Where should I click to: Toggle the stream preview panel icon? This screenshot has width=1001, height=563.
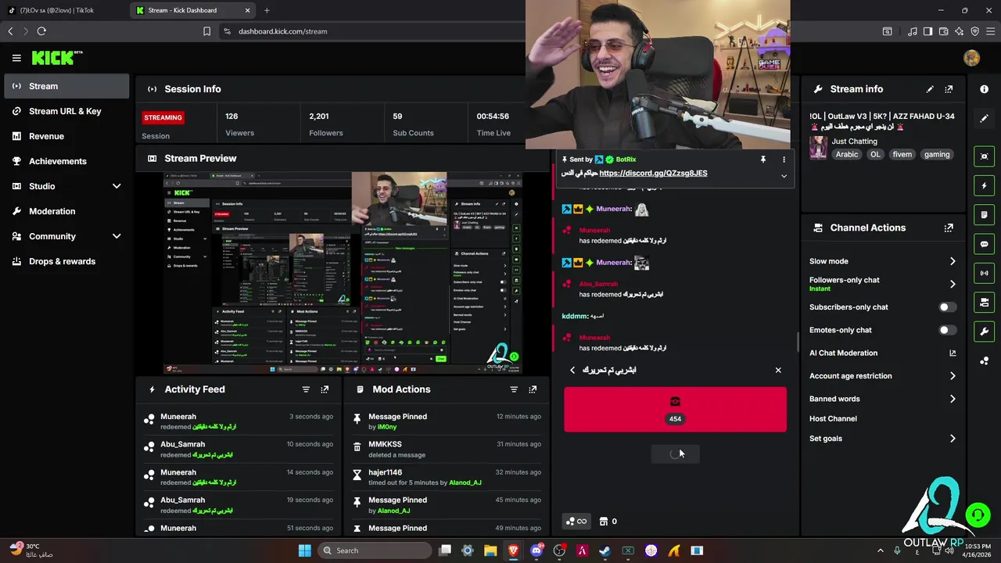pyautogui.click(x=985, y=156)
